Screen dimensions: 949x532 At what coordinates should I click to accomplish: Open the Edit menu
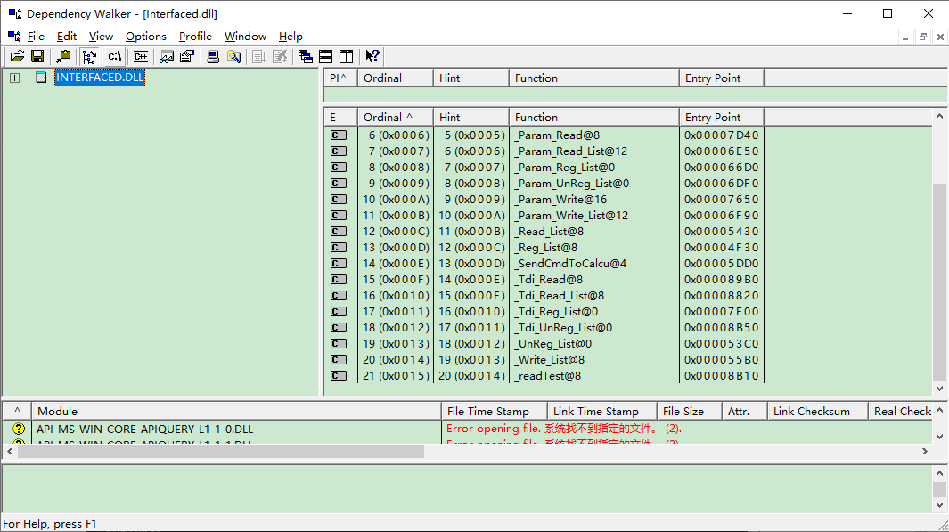coord(67,37)
